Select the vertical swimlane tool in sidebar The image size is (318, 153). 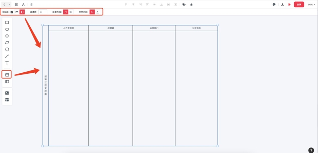(x=7, y=75)
